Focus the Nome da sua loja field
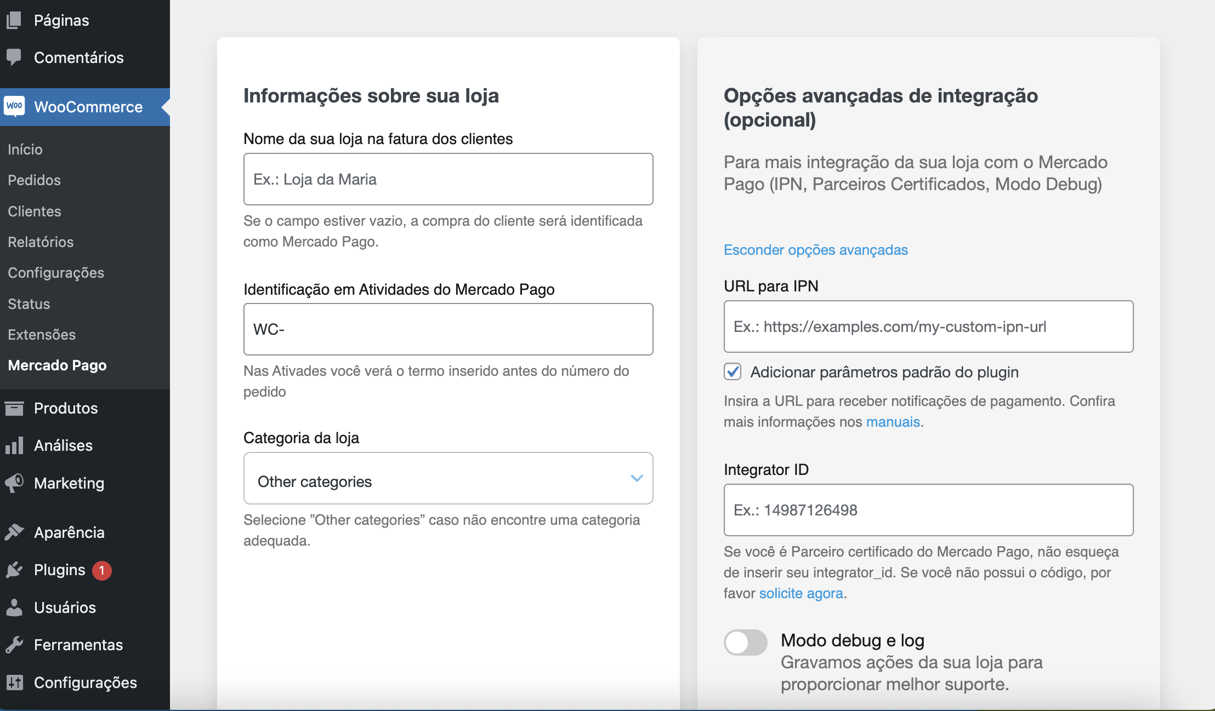The image size is (1215, 711). pyautogui.click(x=448, y=179)
